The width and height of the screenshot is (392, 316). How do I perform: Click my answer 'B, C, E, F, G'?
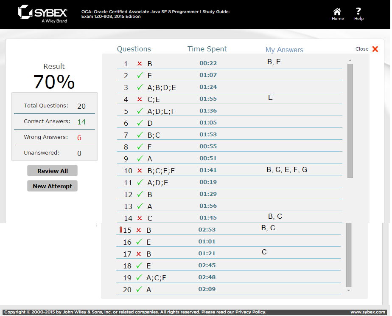[x=287, y=169]
